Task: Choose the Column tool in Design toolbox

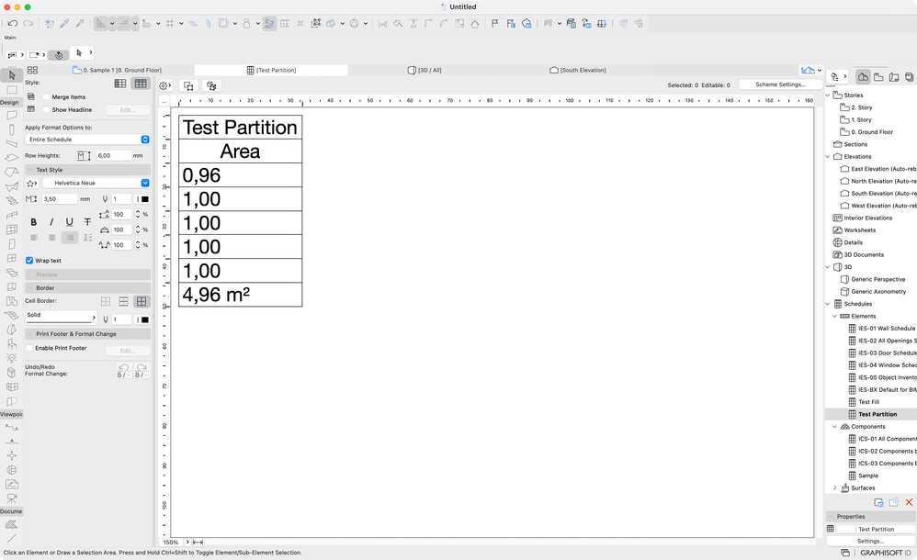Action: pos(12,129)
